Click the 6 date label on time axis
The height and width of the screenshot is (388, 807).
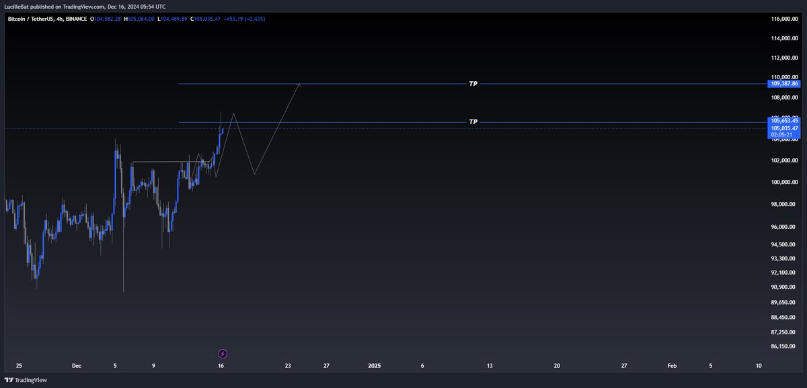422,366
